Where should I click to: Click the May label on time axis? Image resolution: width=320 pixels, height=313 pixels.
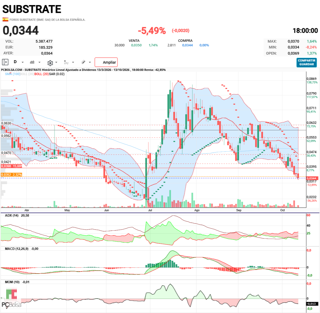click(67, 210)
